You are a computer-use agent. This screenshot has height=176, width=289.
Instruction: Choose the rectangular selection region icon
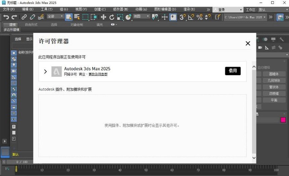(x=85, y=17)
